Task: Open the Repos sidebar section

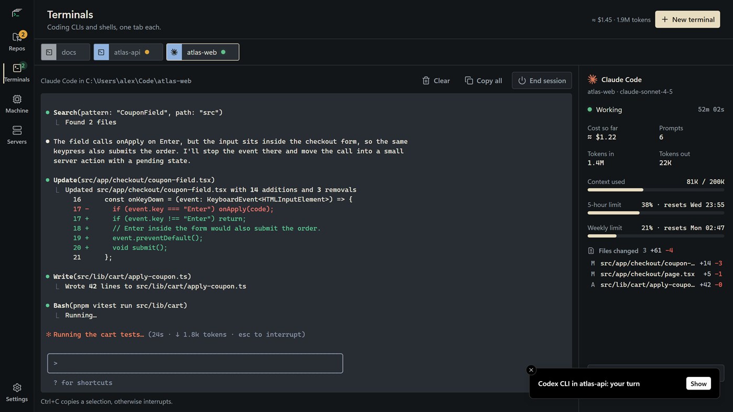Action: [x=17, y=41]
